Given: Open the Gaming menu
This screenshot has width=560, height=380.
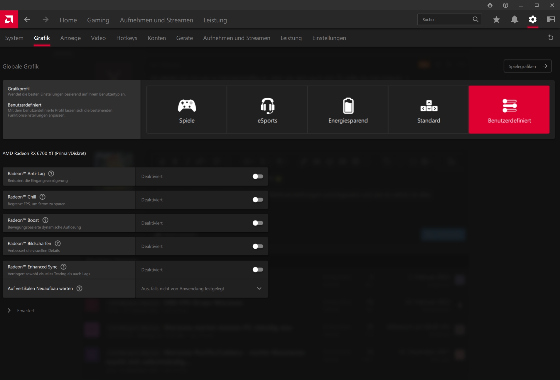Looking at the screenshot, I should point(98,20).
